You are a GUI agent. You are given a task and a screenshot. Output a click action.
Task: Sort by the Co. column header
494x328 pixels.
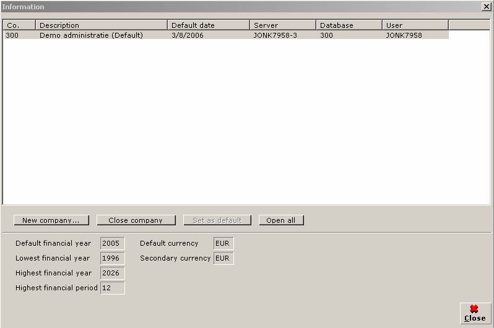(19, 25)
